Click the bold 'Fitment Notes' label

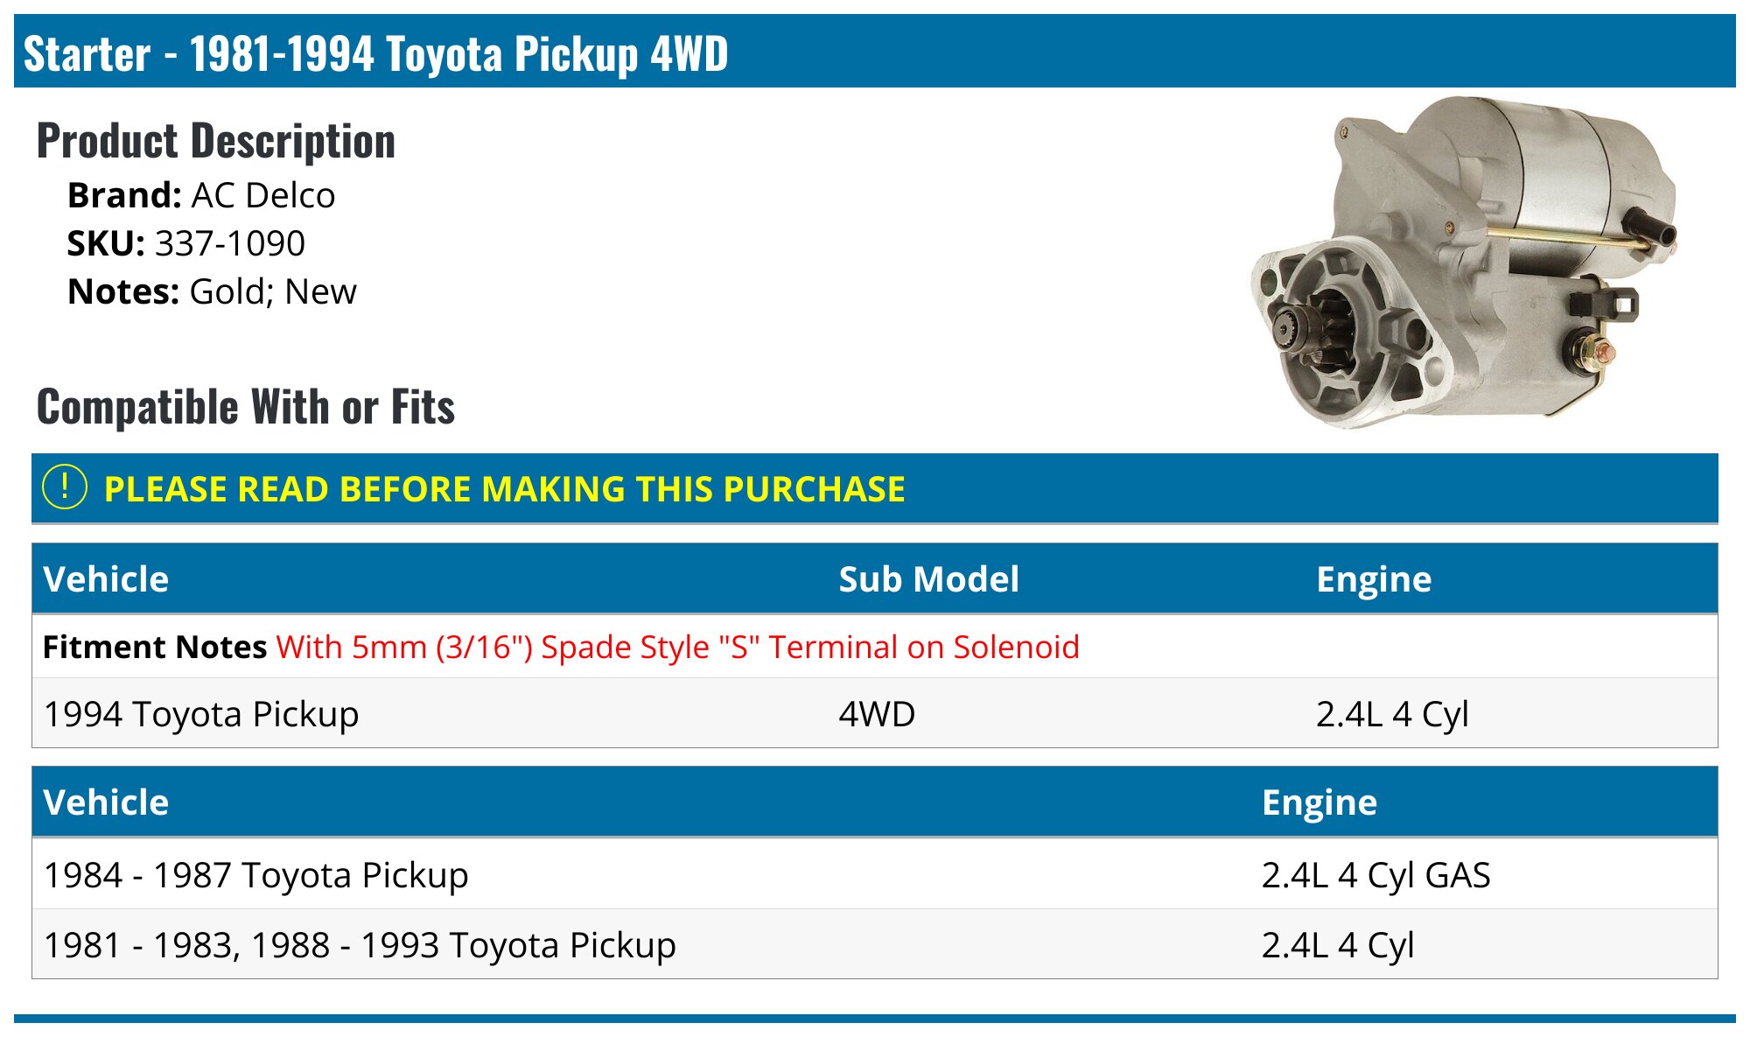click(154, 647)
